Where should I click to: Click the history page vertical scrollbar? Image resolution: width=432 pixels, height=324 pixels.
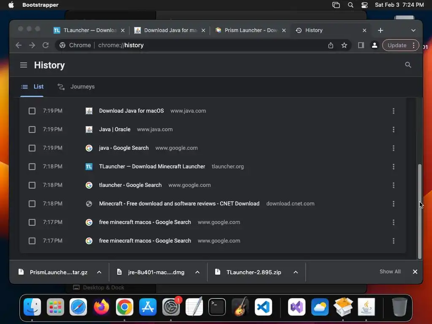pos(420,212)
